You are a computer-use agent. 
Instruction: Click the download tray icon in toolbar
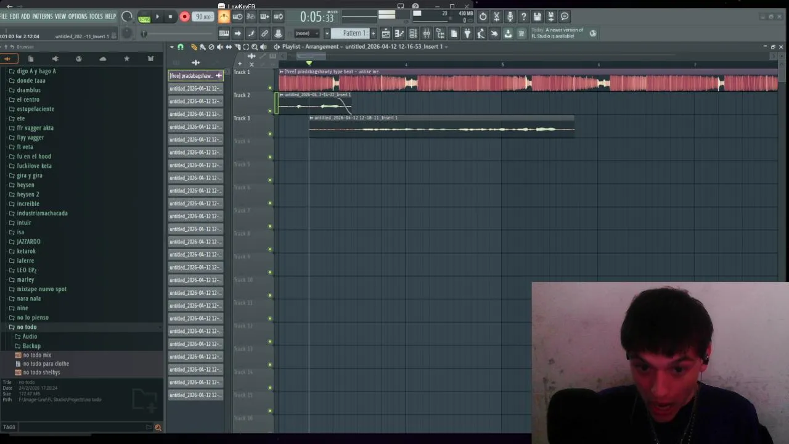(x=507, y=33)
